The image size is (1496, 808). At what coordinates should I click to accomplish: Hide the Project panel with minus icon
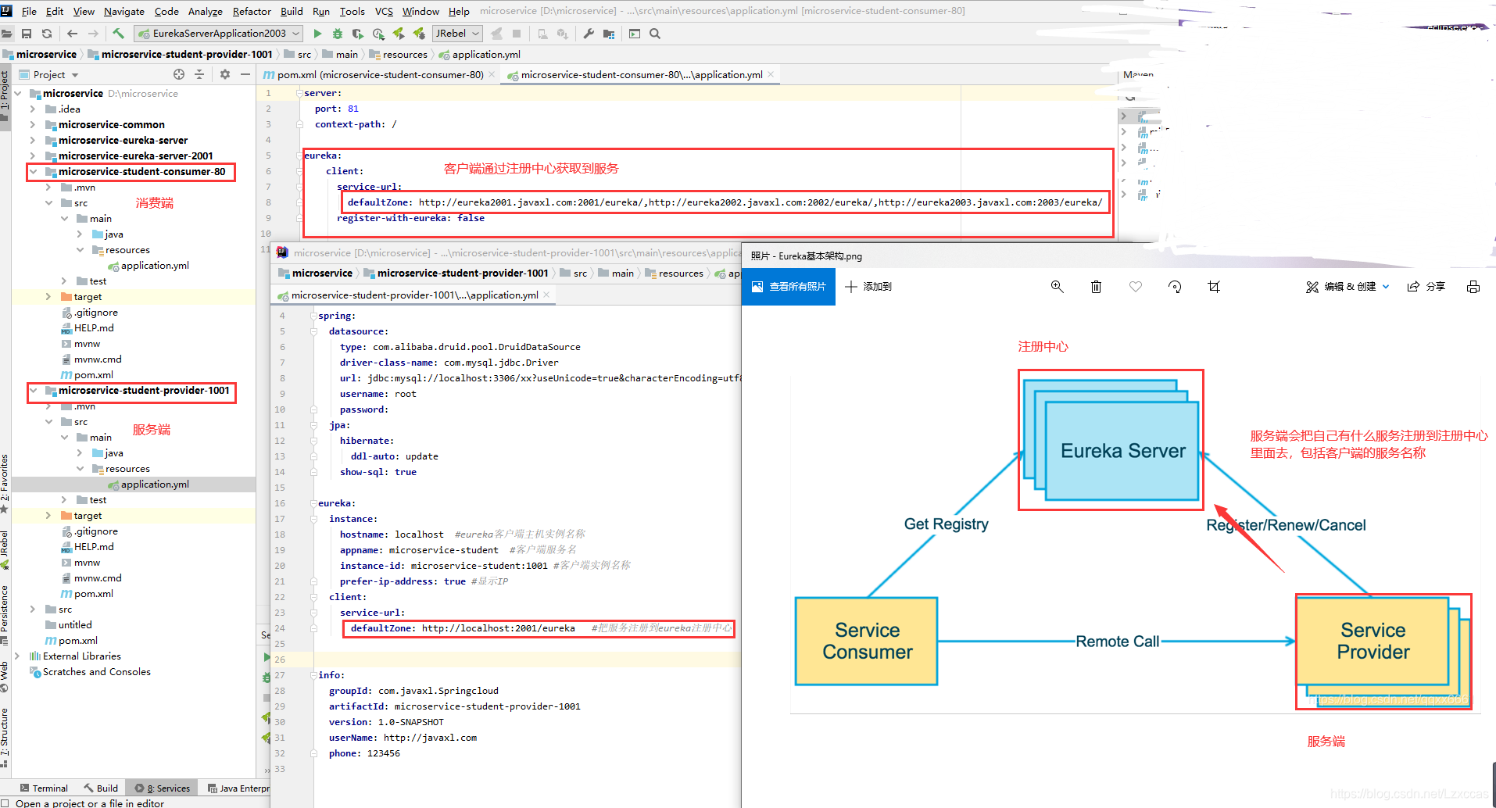pyautogui.click(x=245, y=74)
